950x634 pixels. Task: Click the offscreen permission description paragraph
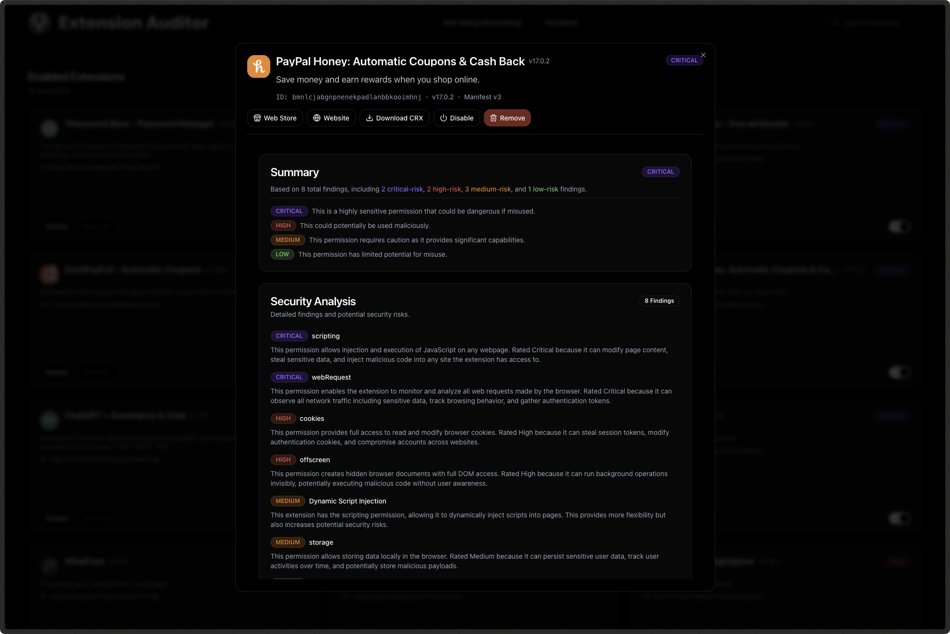[x=469, y=478]
